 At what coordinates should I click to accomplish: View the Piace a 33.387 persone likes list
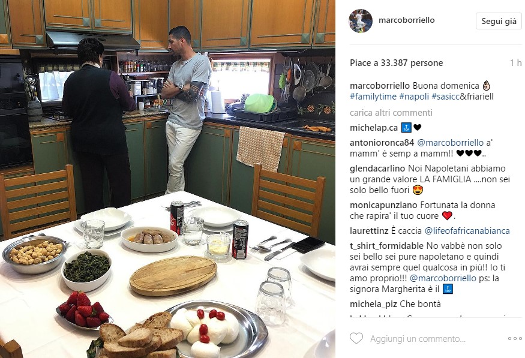point(397,63)
